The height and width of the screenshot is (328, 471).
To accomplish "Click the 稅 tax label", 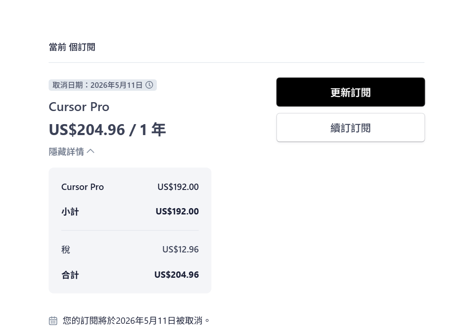I will [66, 249].
